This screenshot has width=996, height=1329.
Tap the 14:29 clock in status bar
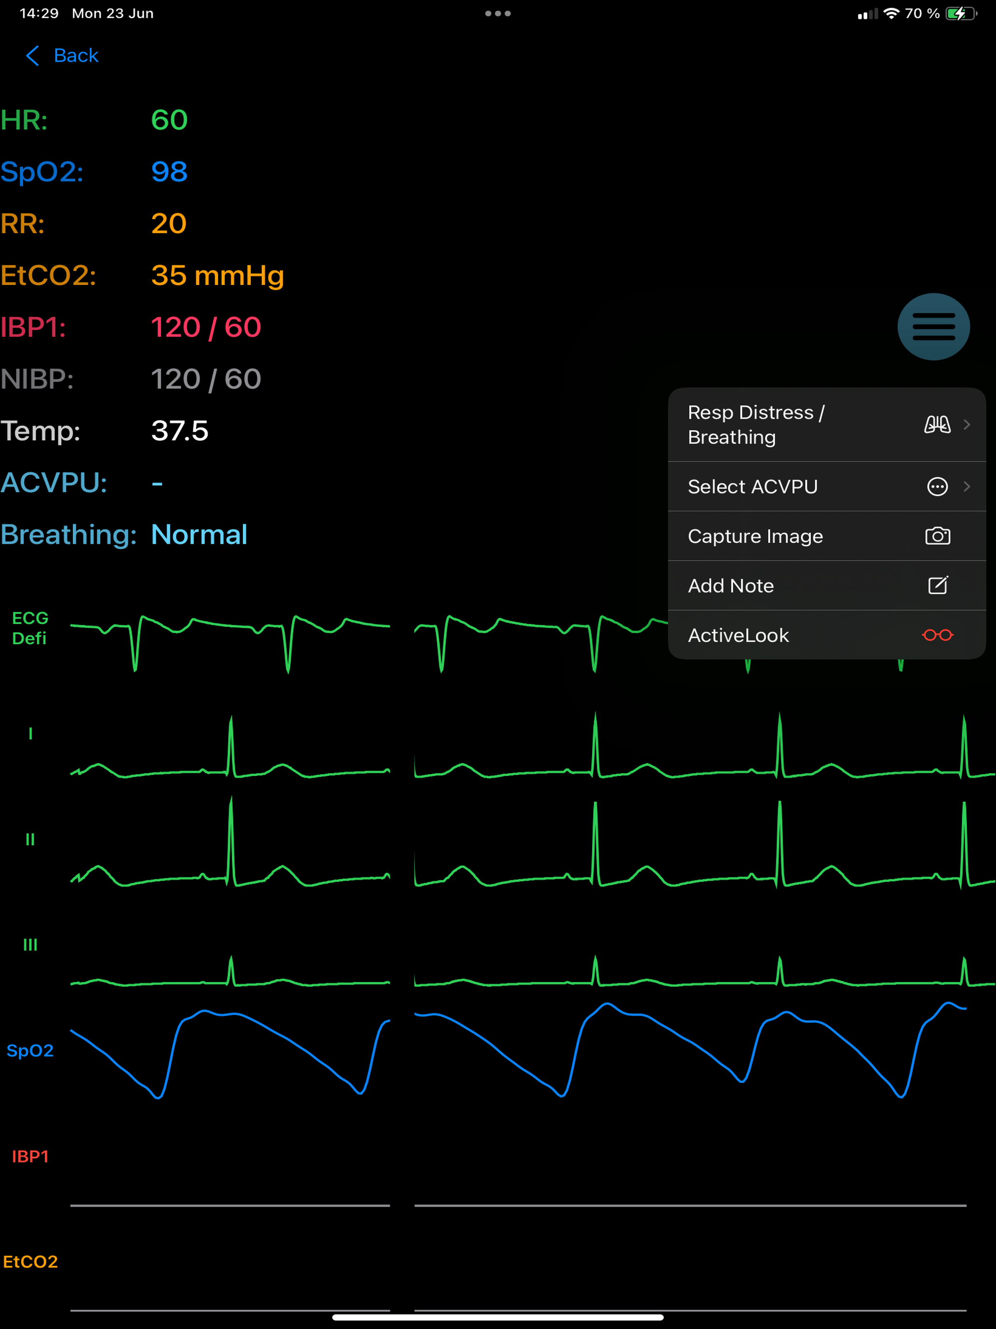pos(39,13)
